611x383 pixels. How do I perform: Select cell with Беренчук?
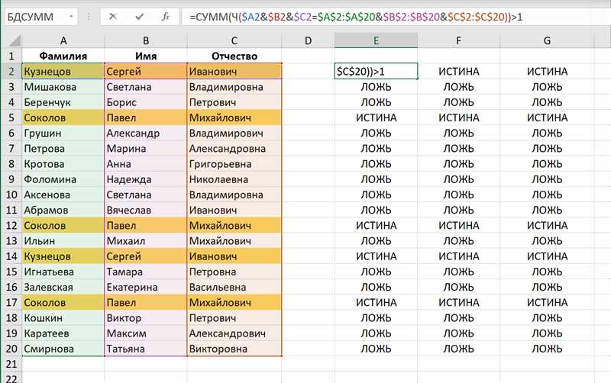point(63,102)
